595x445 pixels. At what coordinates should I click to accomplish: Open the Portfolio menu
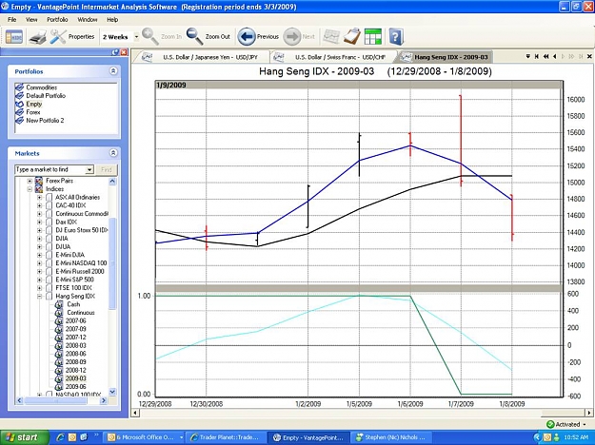click(57, 20)
